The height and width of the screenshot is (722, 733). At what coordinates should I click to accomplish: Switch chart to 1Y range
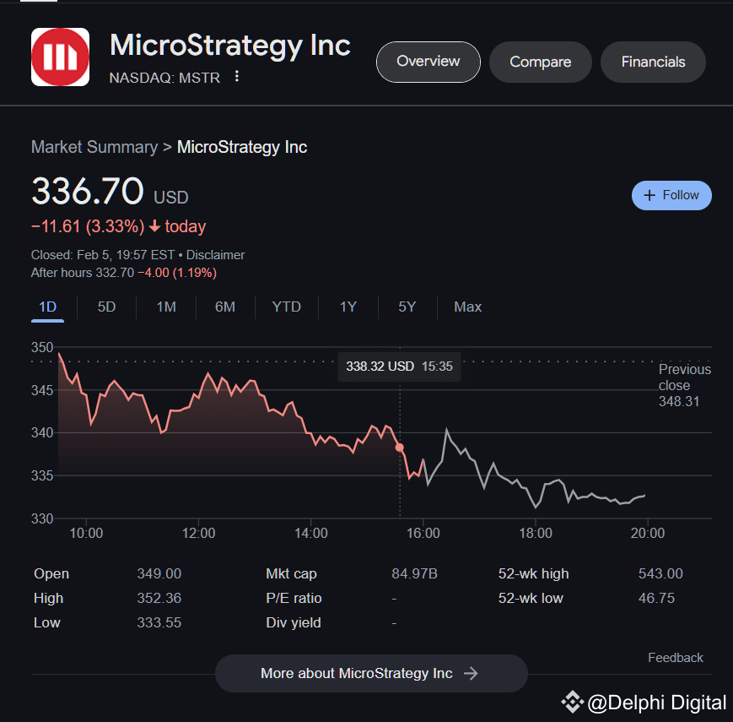(x=348, y=307)
